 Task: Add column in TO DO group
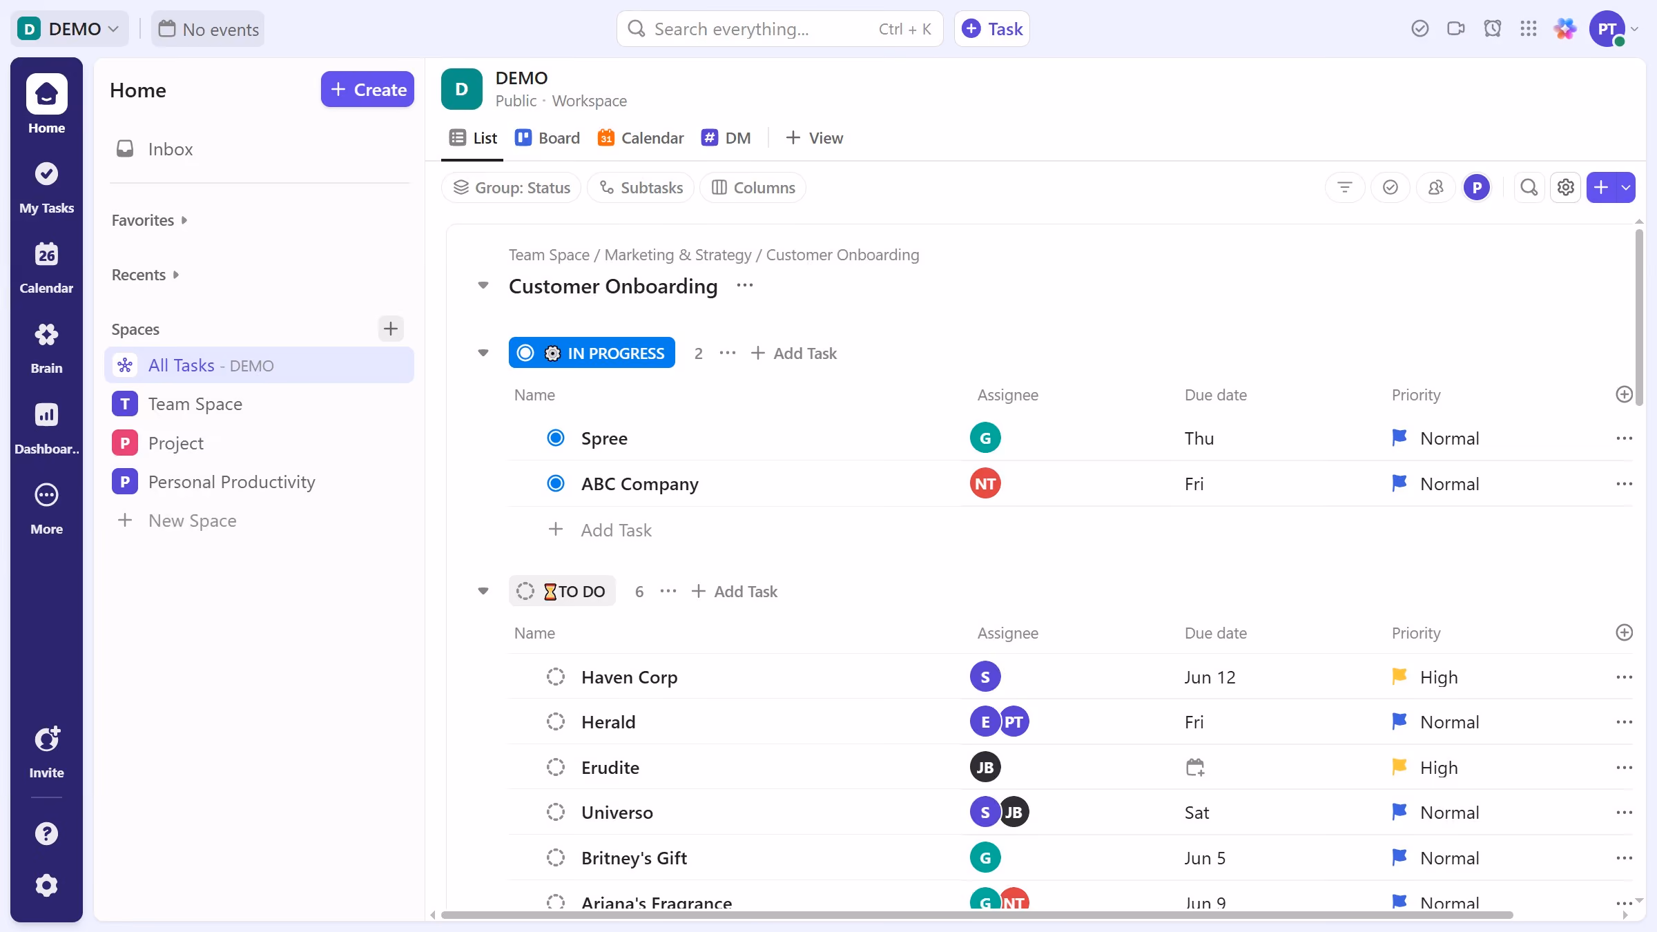click(x=1624, y=632)
